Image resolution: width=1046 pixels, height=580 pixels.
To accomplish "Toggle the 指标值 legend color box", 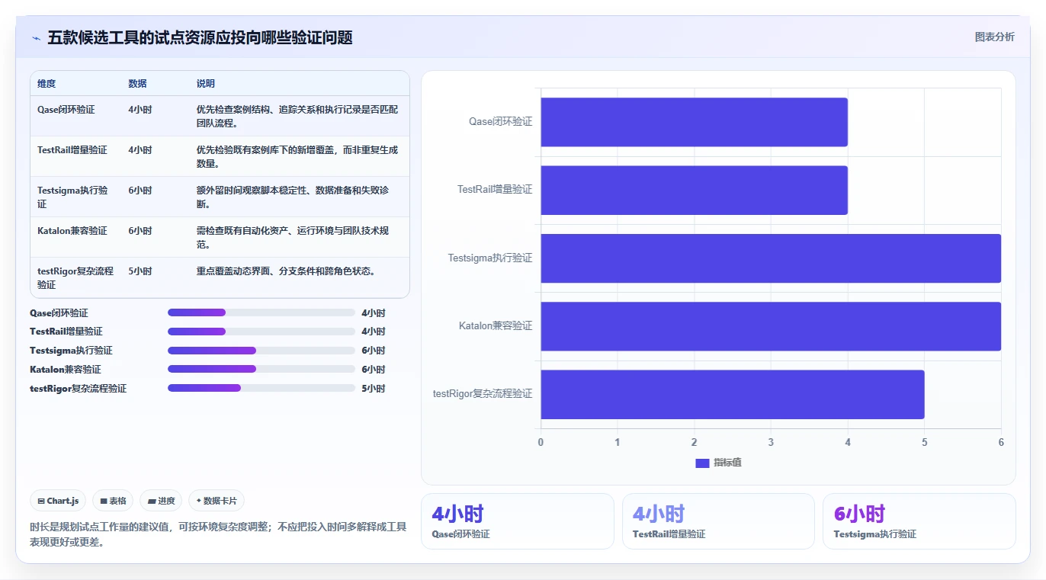I will (702, 463).
